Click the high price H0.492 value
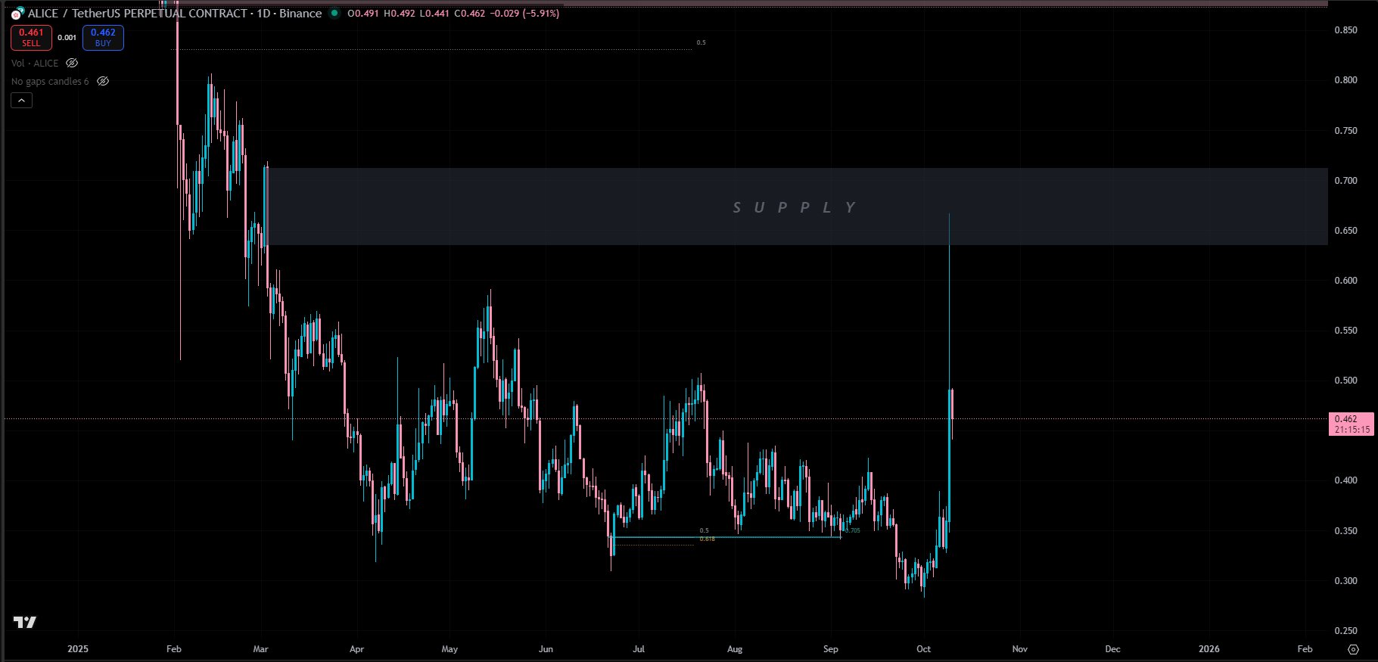Viewport: 1378px width, 662px height. point(400,14)
